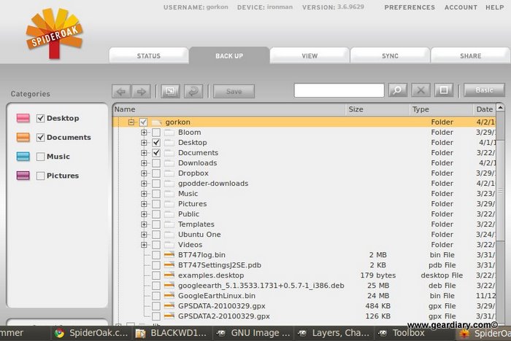Click the blue Music color swatch
The width and height of the screenshot is (511, 341).
click(23, 156)
